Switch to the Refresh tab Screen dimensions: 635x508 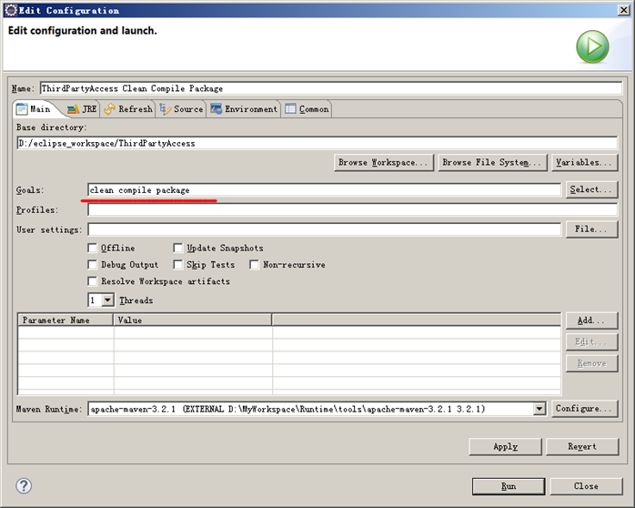128,109
